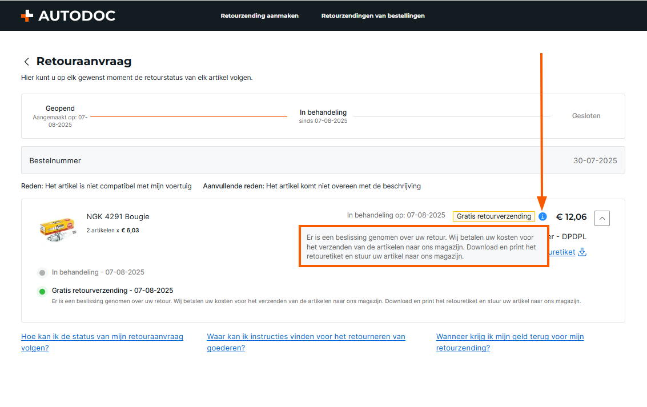The width and height of the screenshot is (647, 407).
Task: Click the AUTODOC logo
Action: tap(67, 15)
